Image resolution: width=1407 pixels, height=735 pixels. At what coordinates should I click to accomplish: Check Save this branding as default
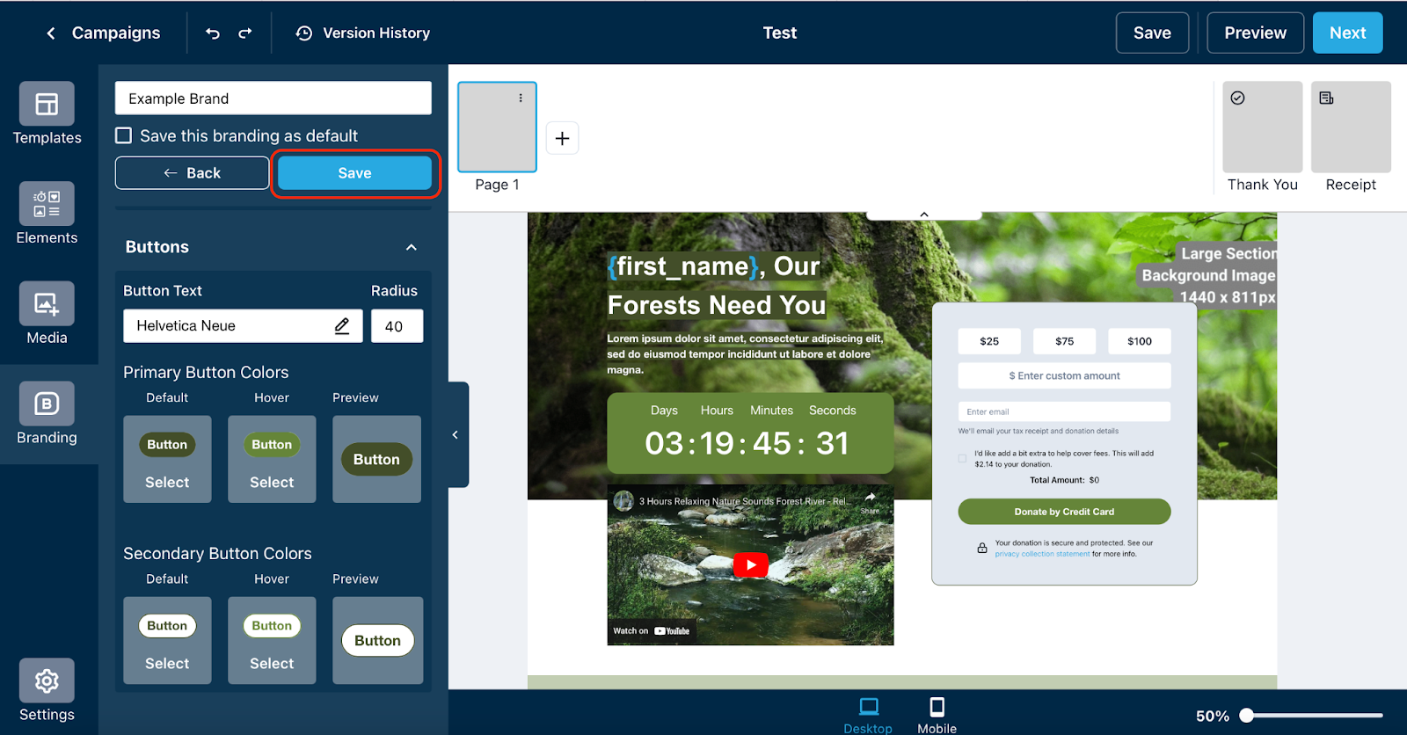click(124, 135)
